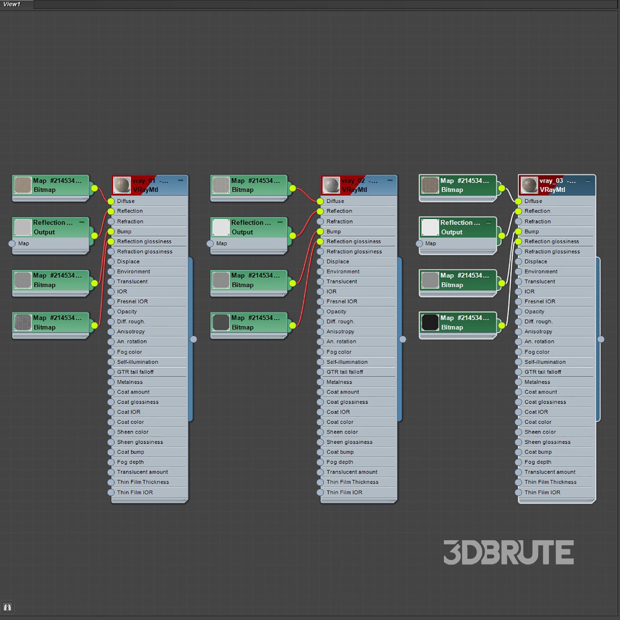Click the Opacity input socket on vray_03
The height and width of the screenshot is (620, 620).
pyautogui.click(x=518, y=312)
